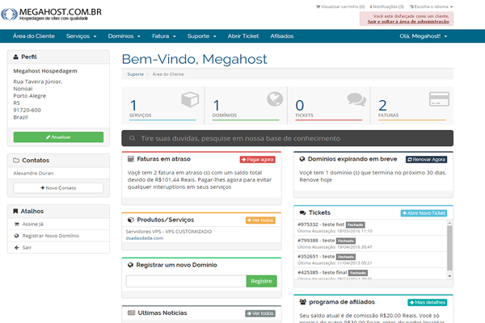Click the green Atualizar button
The height and width of the screenshot is (323, 485).
click(58, 137)
